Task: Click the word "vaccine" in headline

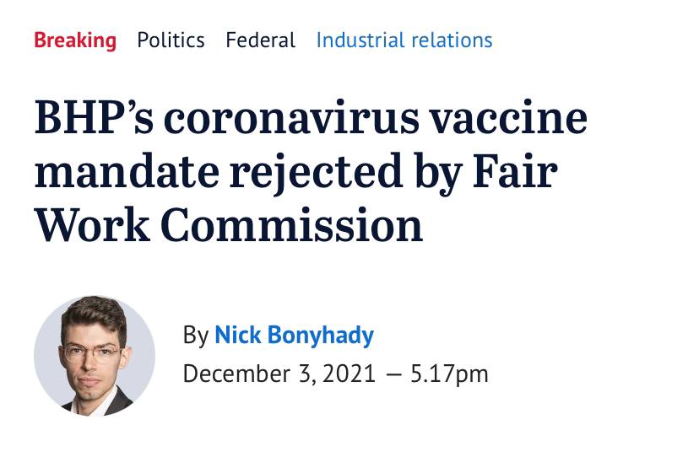Action: pos(509,119)
